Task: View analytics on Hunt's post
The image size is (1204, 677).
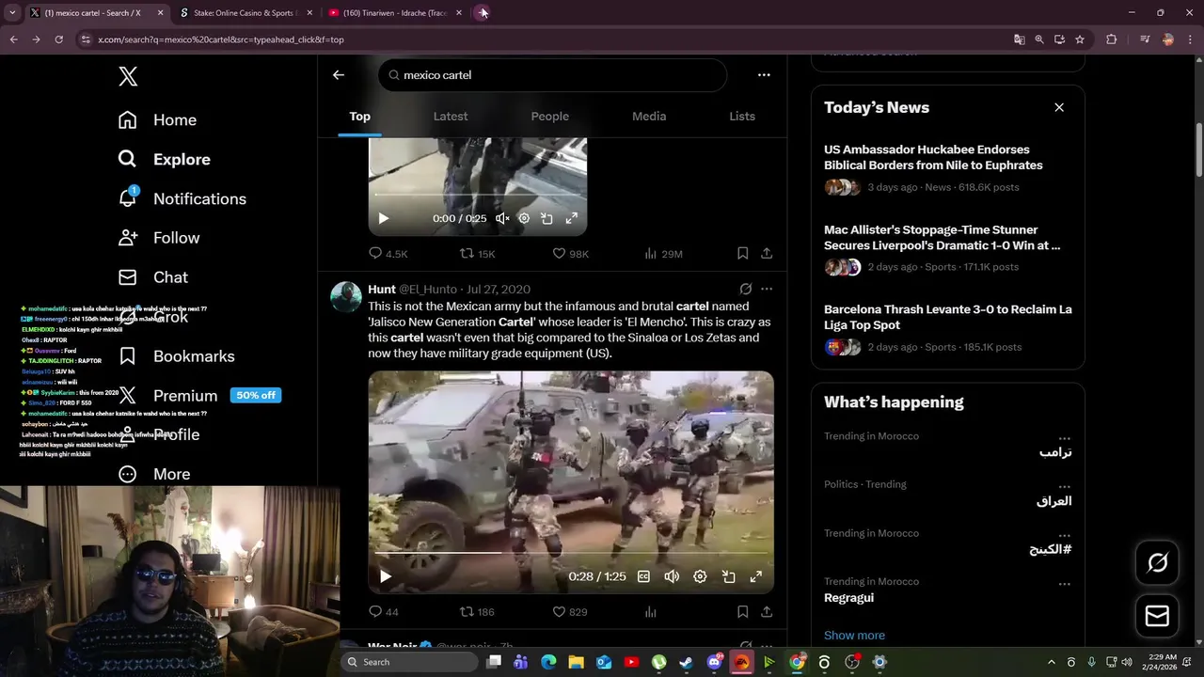Action: (x=650, y=612)
